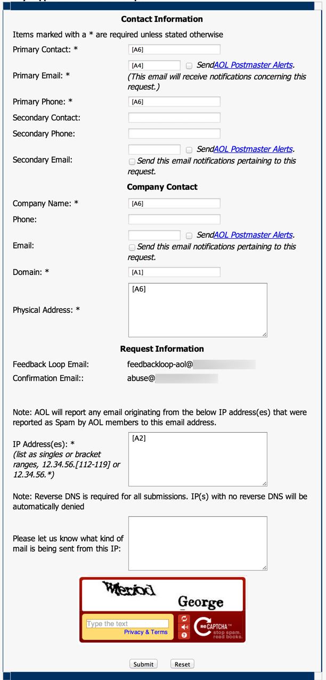Open reCAPTCHA help icon
The width and height of the screenshot is (326, 680).
[x=185, y=635]
